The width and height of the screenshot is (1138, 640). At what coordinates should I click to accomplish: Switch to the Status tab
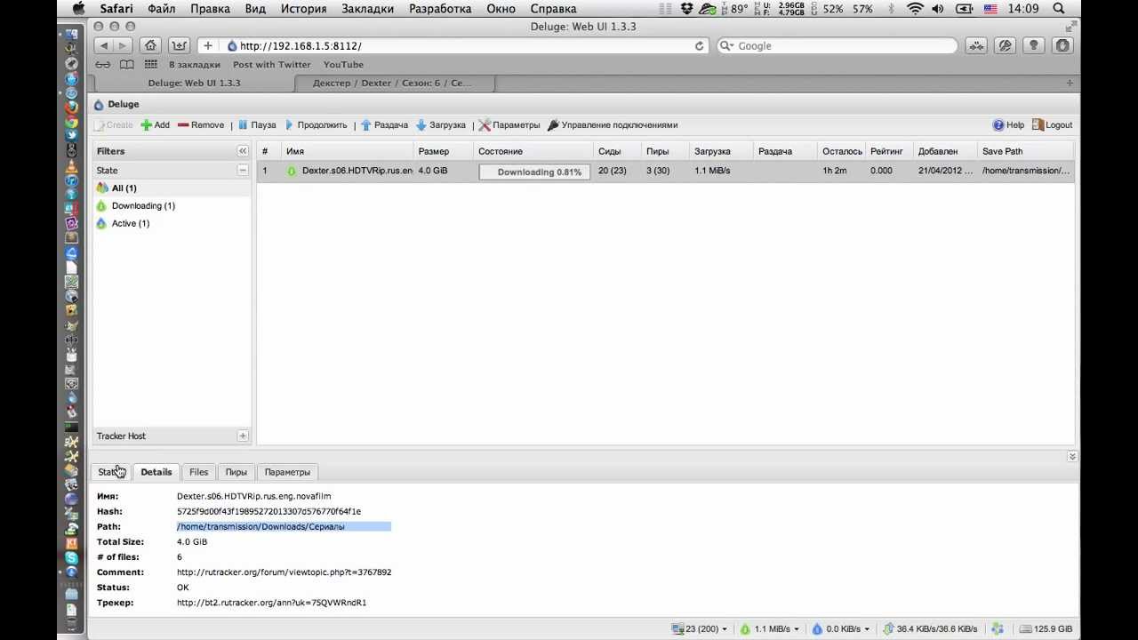[x=111, y=472]
